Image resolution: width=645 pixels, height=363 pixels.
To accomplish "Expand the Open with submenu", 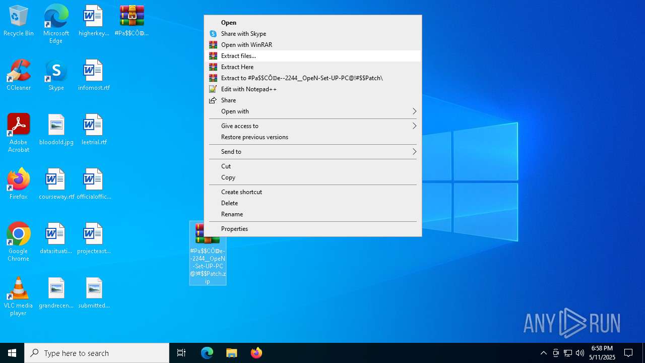I will click(312, 111).
